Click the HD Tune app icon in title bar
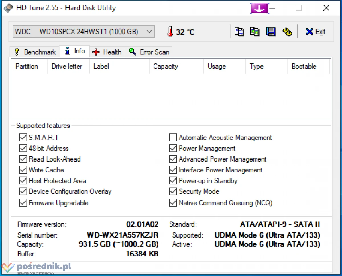 tap(8, 8)
